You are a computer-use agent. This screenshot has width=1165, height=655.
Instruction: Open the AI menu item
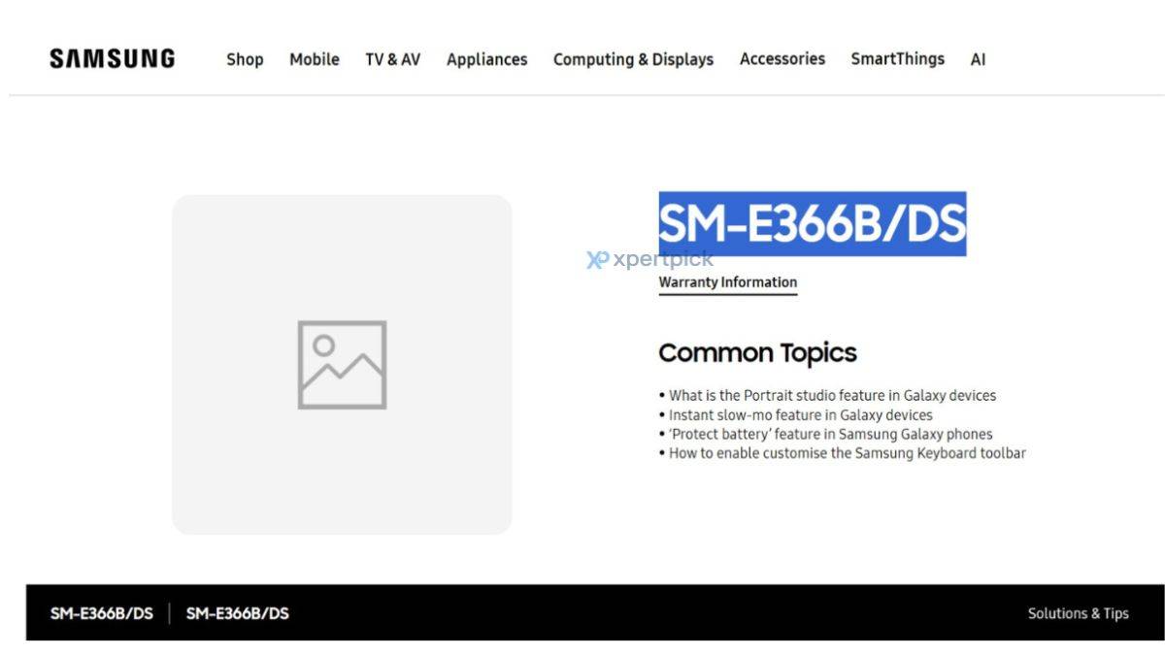click(x=978, y=59)
